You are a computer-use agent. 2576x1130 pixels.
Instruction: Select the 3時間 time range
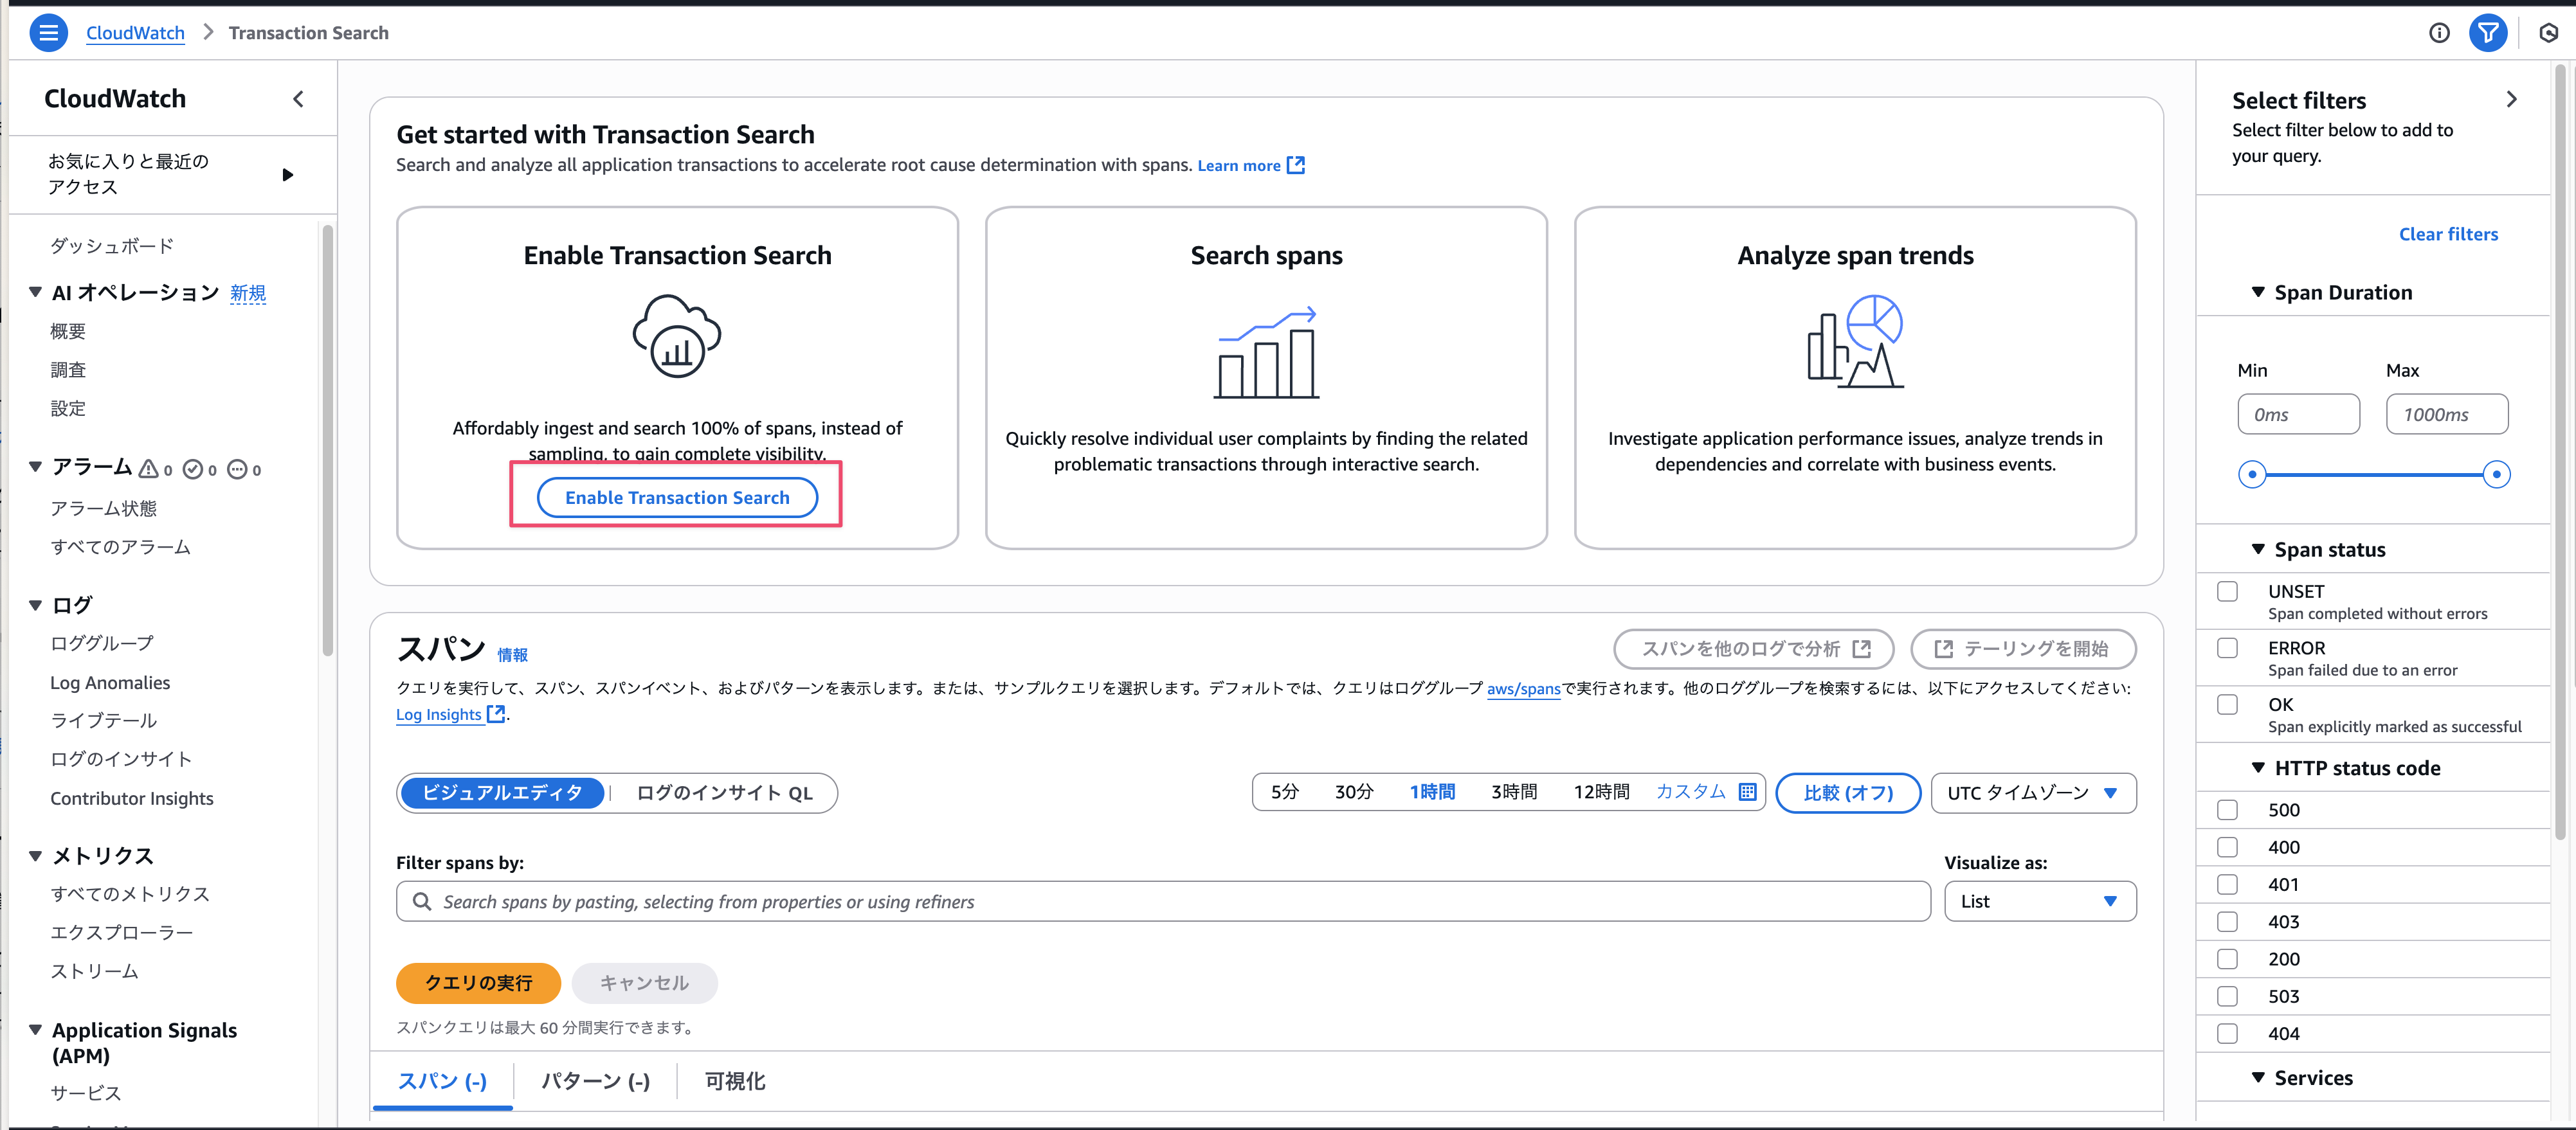(x=1514, y=792)
